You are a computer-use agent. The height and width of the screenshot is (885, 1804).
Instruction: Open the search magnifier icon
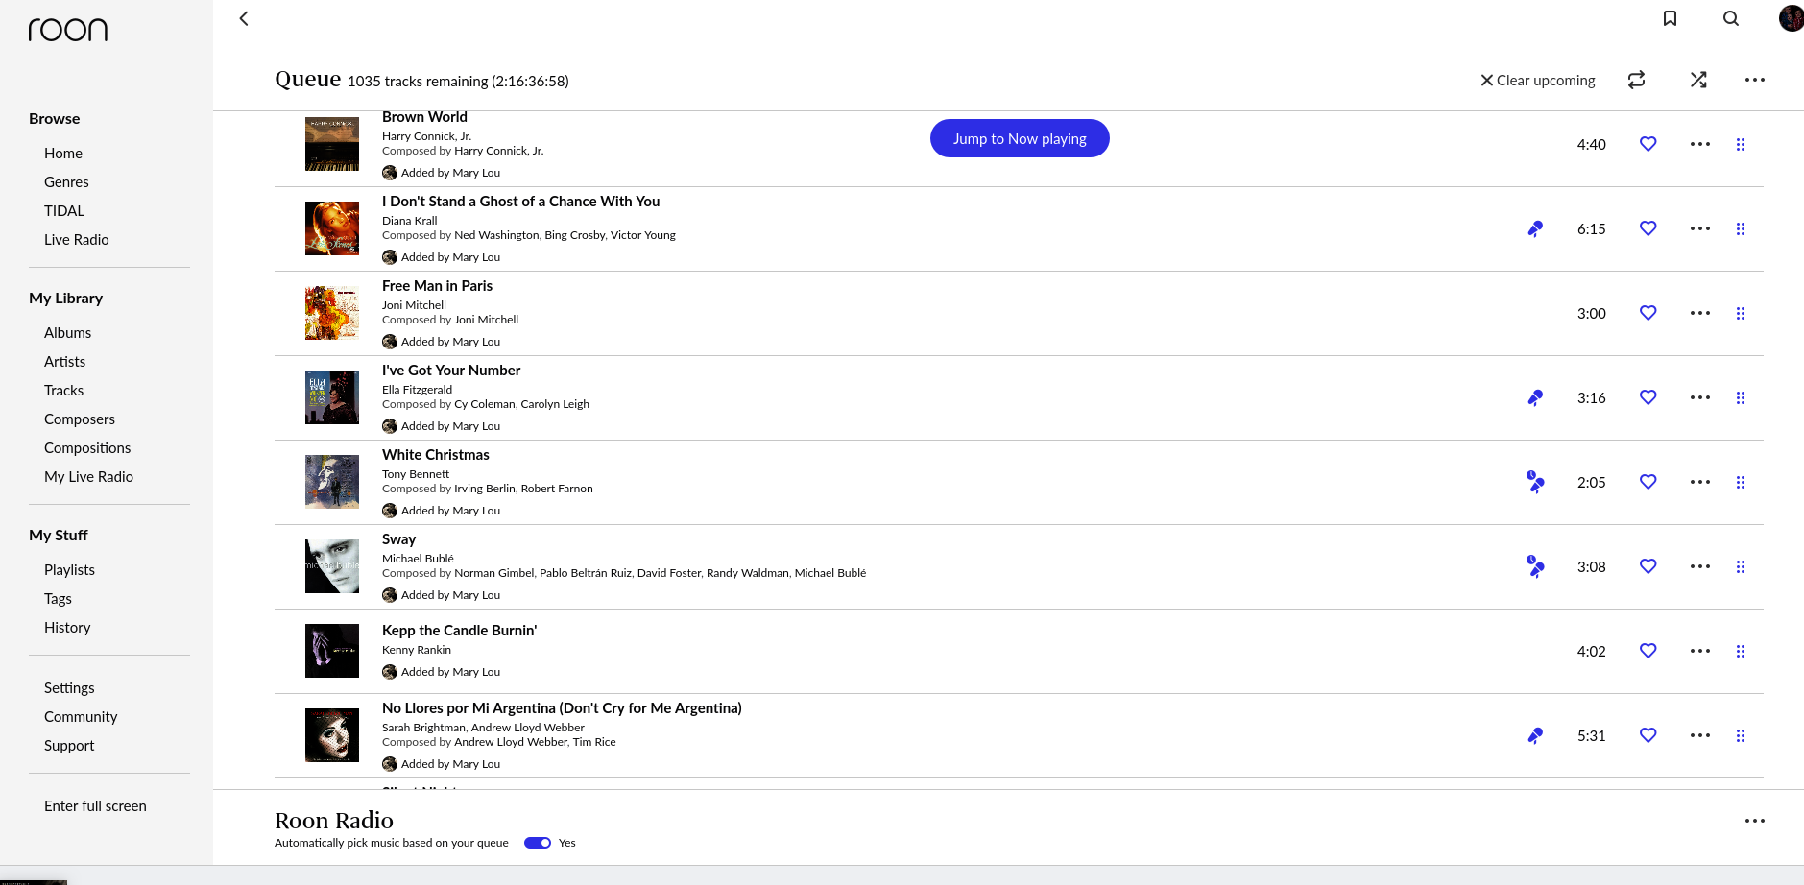click(x=1731, y=18)
